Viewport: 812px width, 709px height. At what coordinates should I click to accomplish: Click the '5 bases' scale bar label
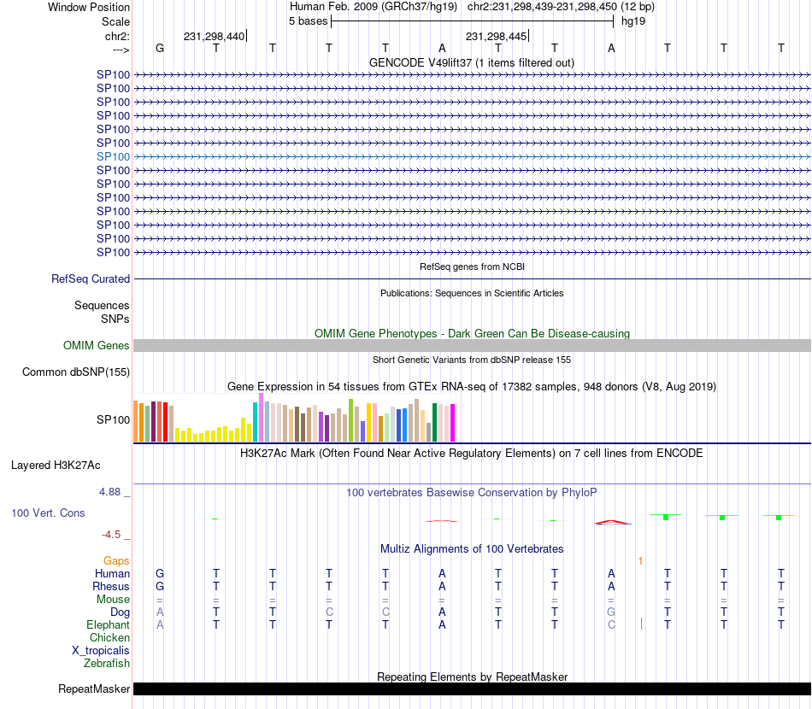[x=308, y=21]
